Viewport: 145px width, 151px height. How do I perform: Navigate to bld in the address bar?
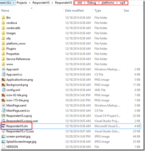tap(80, 3)
